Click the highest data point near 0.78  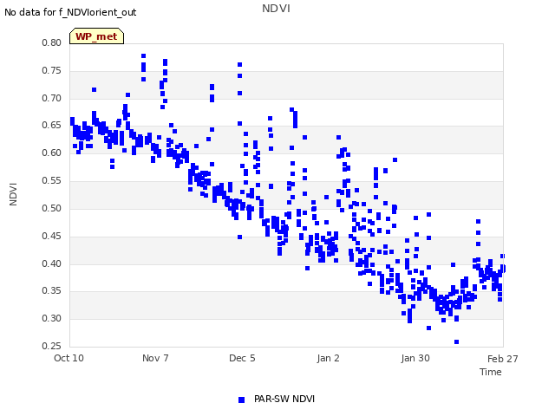(143, 55)
